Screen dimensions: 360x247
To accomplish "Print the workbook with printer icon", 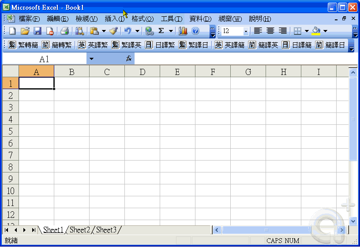I will pos(64,31).
